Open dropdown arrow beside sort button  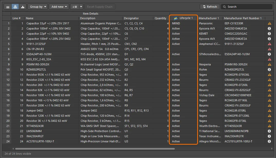click(x=81, y=7)
